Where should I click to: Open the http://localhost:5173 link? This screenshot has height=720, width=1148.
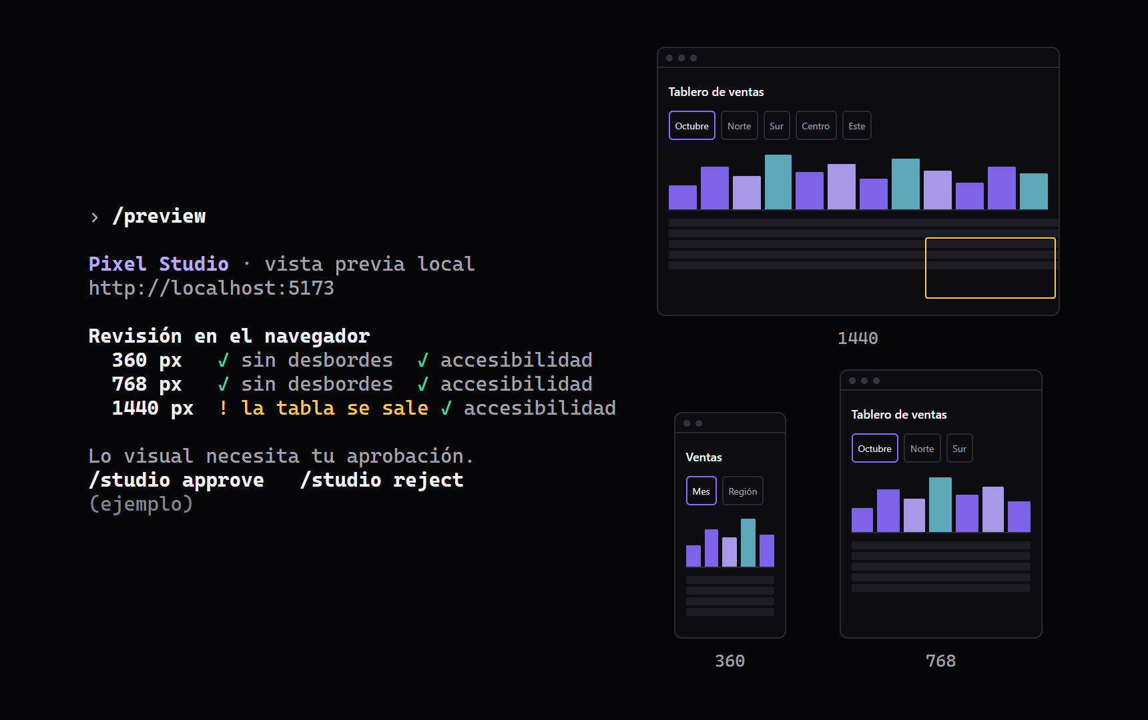[212, 288]
